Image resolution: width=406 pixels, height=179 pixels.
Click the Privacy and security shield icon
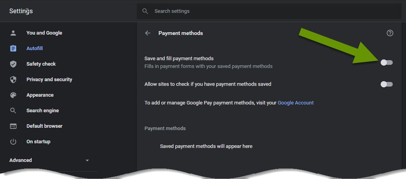(x=13, y=80)
